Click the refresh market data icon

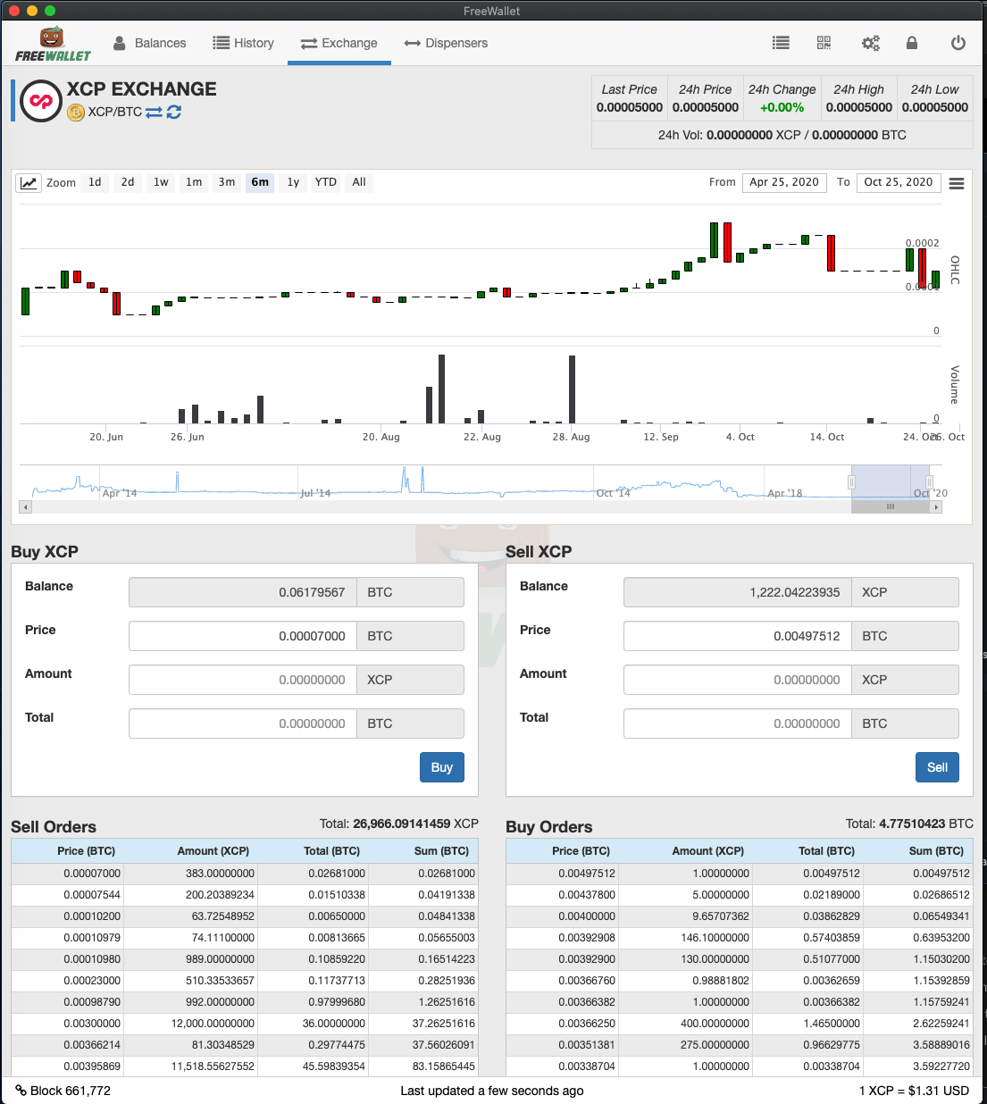(x=174, y=113)
